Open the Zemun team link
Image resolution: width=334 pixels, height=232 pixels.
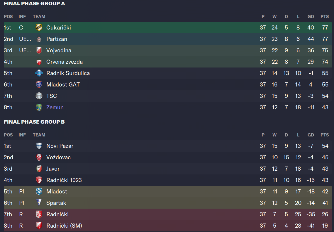point(55,108)
